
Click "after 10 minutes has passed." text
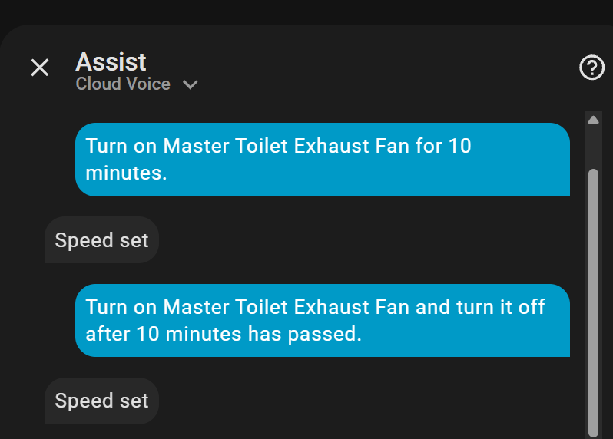[223, 334]
